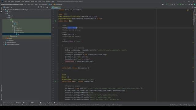Click the build hammer icon in toolbar
The image size is (196, 110).
(167, 4)
